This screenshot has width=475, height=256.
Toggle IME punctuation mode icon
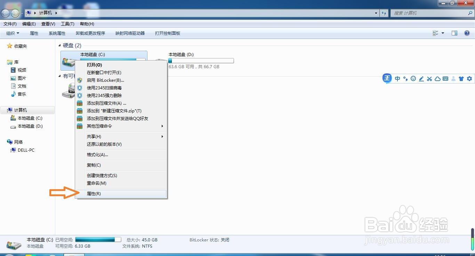[405, 79]
